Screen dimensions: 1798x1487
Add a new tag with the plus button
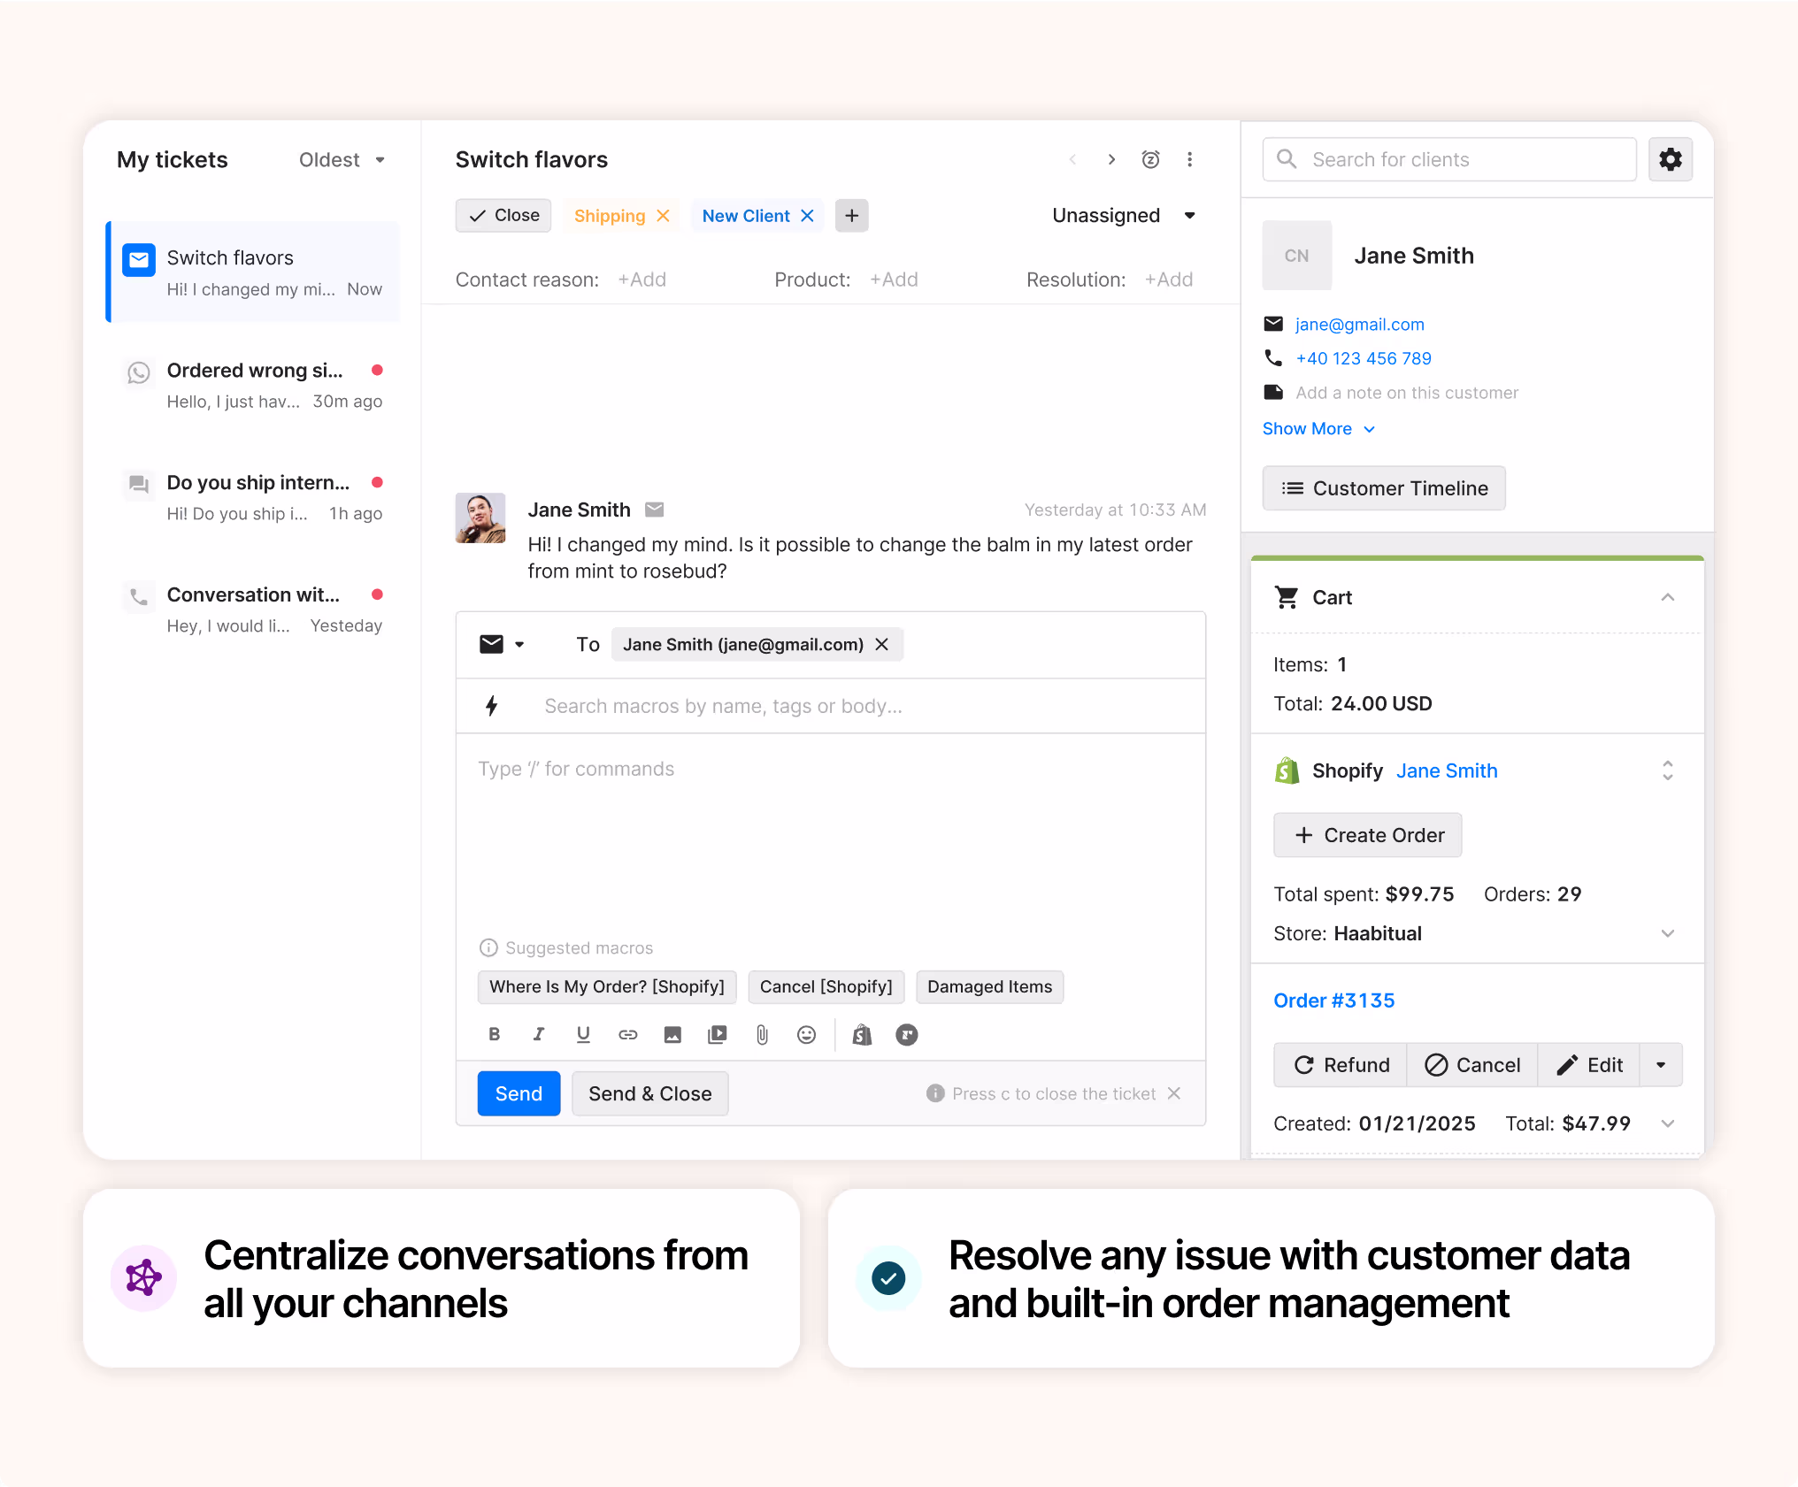[851, 216]
